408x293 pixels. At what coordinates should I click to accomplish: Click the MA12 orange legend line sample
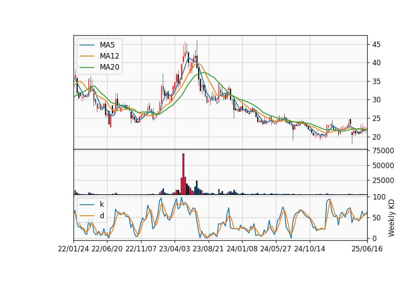pyautogui.click(x=87, y=56)
